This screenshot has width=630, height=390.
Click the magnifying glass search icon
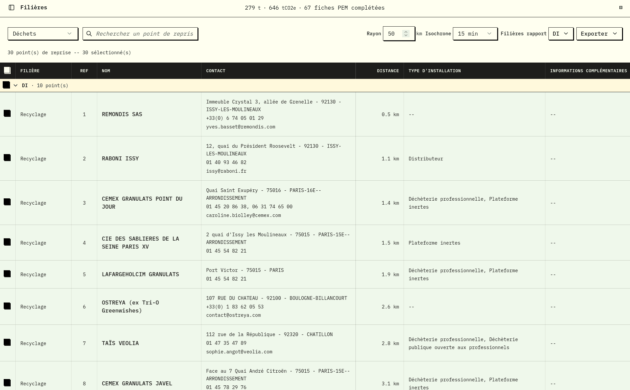(x=89, y=34)
